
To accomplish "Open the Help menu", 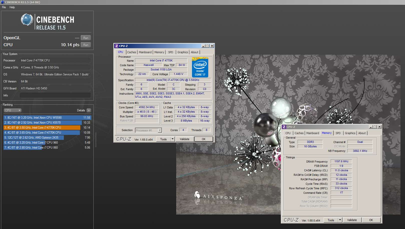I will (12, 7).
